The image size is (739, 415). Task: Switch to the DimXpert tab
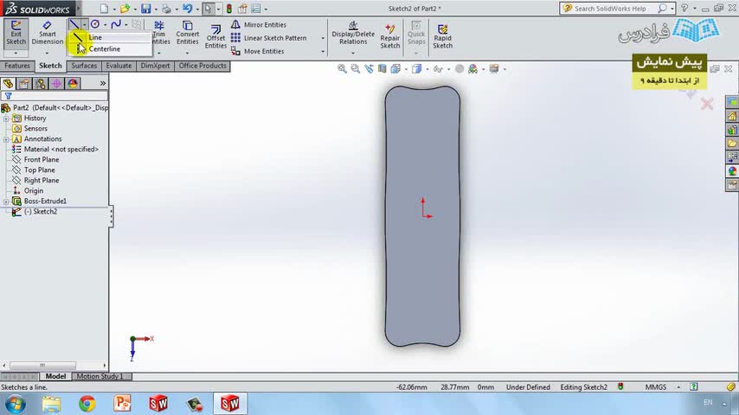[155, 66]
